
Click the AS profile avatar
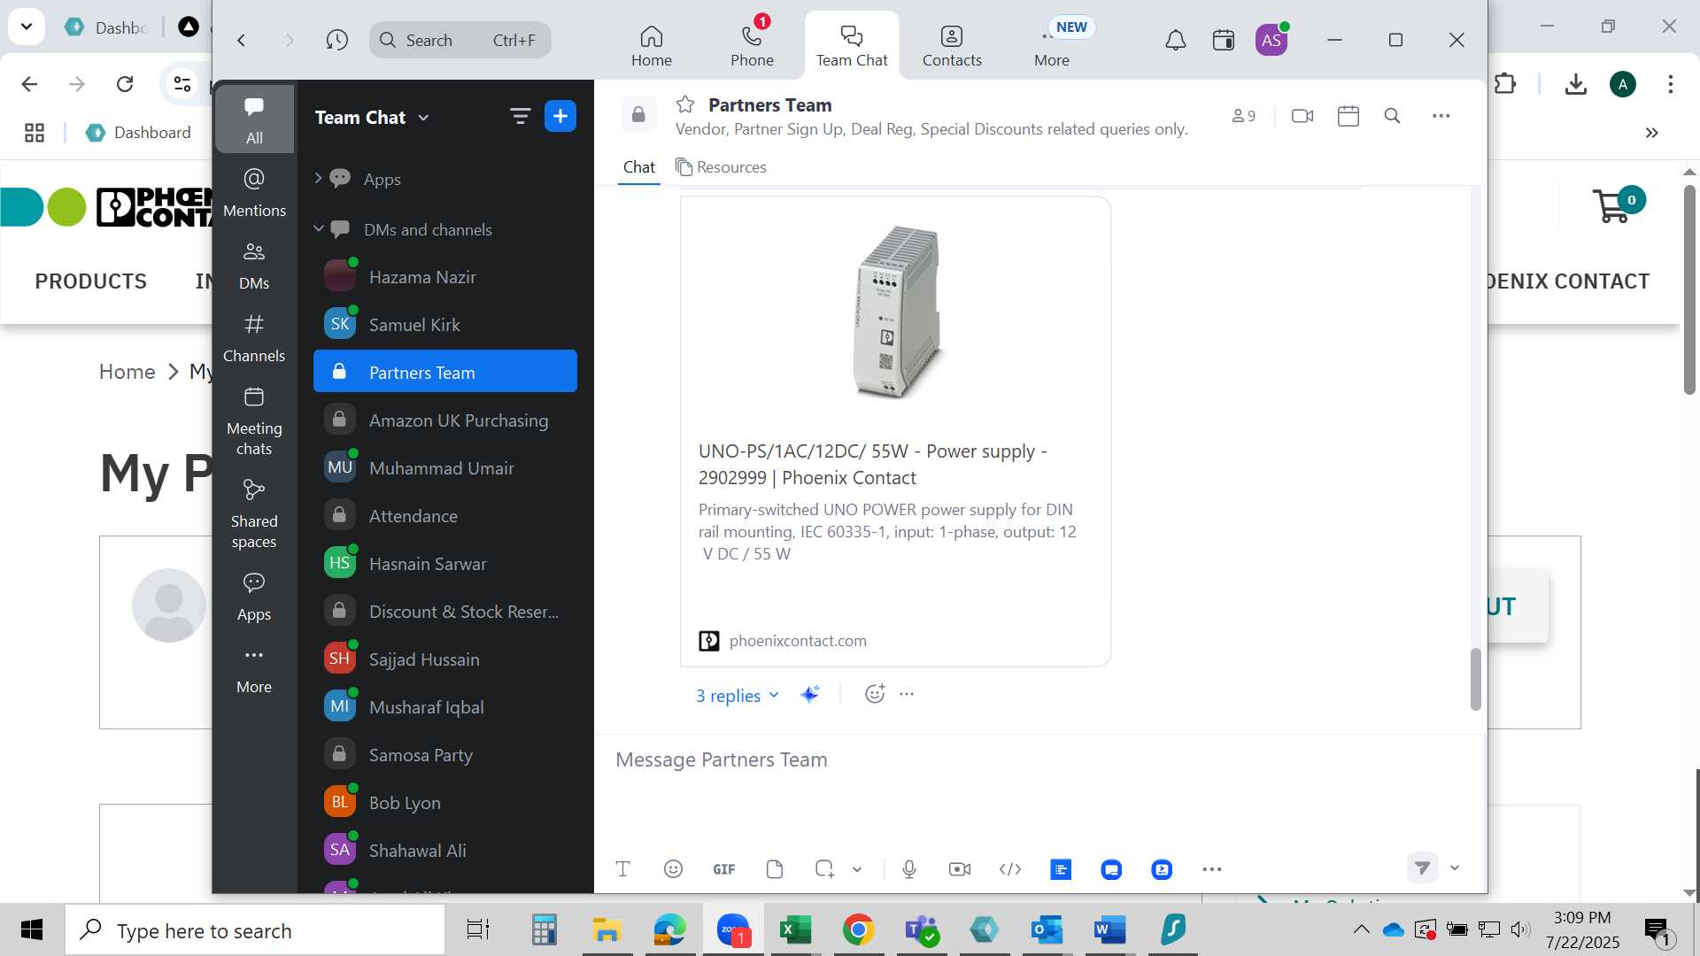[1271, 40]
